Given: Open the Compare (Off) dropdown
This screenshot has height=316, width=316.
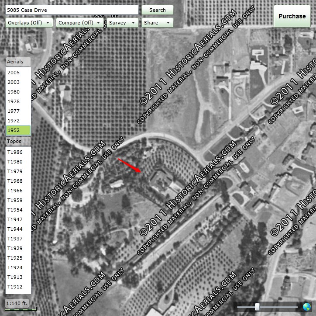Looking at the screenshot, I should pos(79,23).
